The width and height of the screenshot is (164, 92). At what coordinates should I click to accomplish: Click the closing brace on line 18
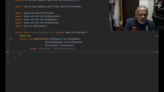[20, 55]
